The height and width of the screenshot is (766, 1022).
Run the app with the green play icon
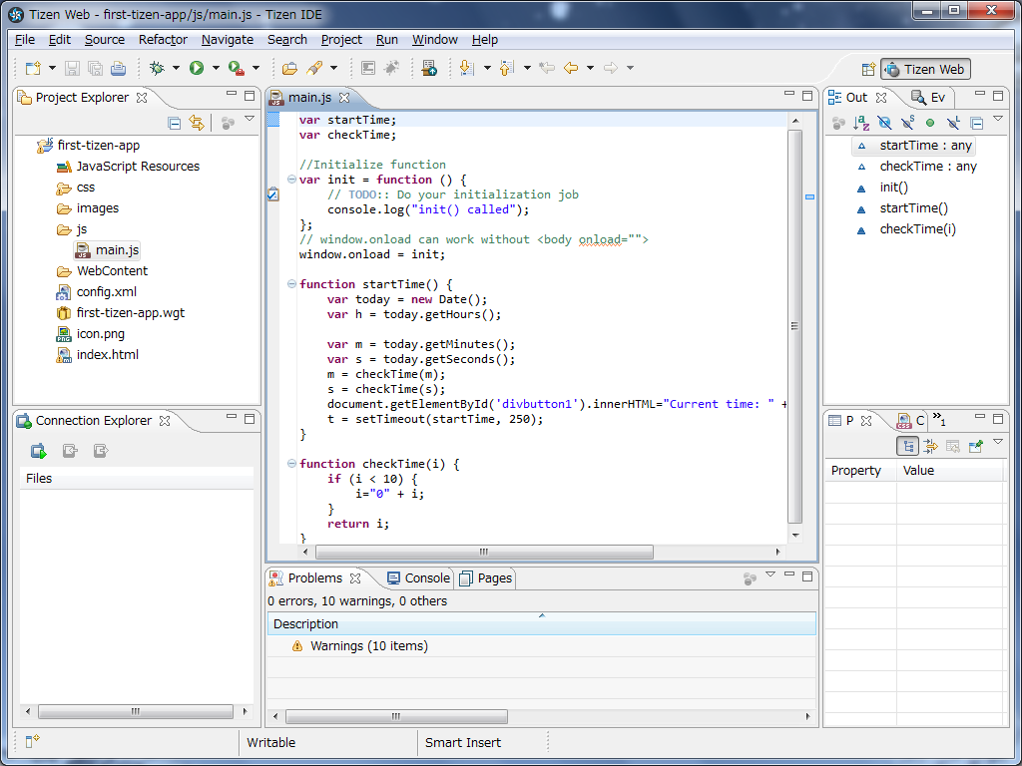(197, 68)
